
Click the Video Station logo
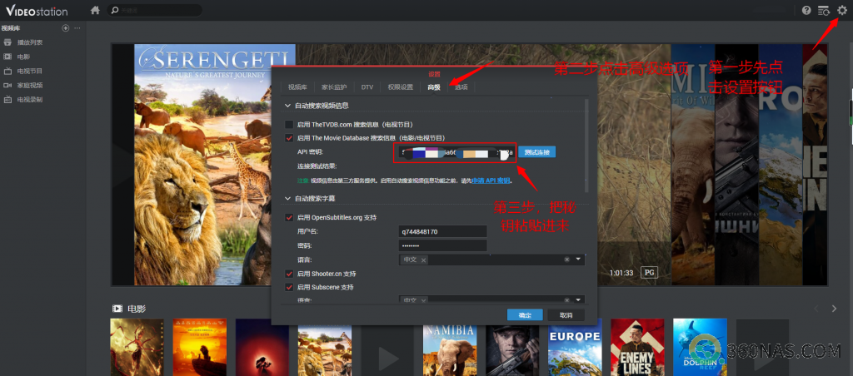(37, 10)
